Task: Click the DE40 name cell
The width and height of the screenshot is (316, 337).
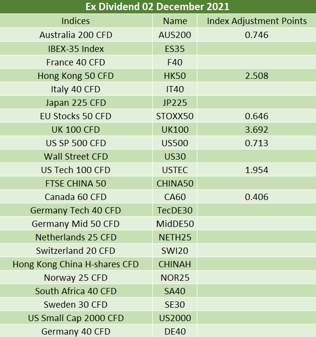Action: (175, 331)
